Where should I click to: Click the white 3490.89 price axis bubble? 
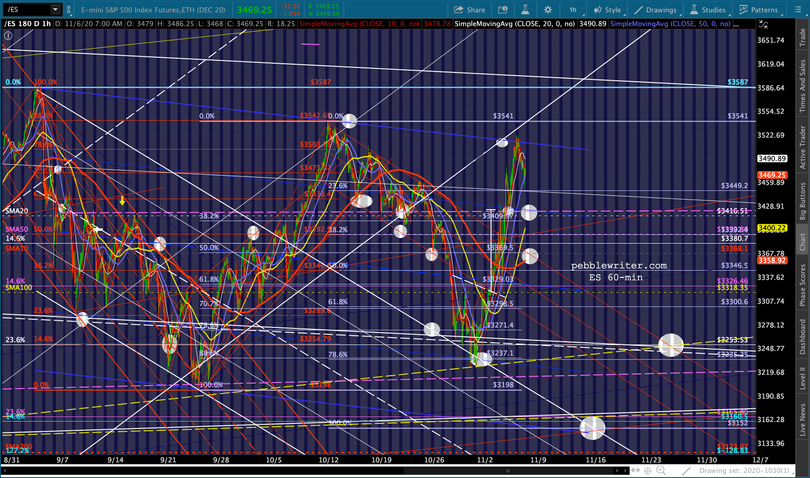(x=772, y=159)
